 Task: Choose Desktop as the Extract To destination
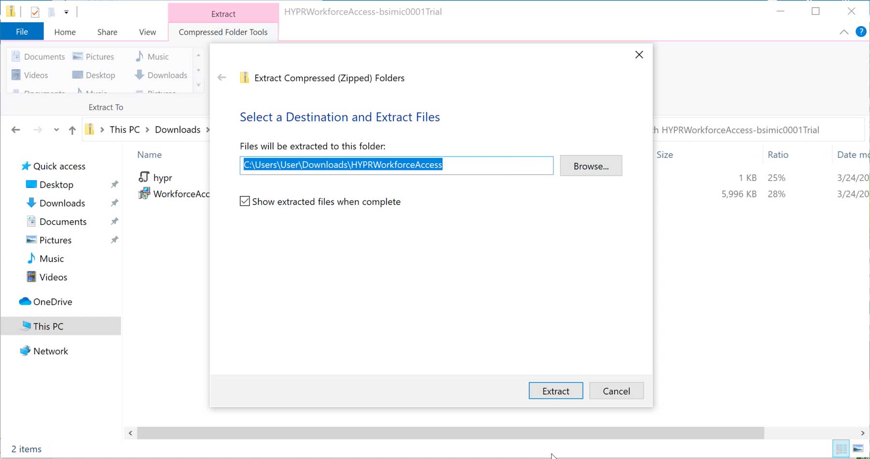[x=93, y=75]
